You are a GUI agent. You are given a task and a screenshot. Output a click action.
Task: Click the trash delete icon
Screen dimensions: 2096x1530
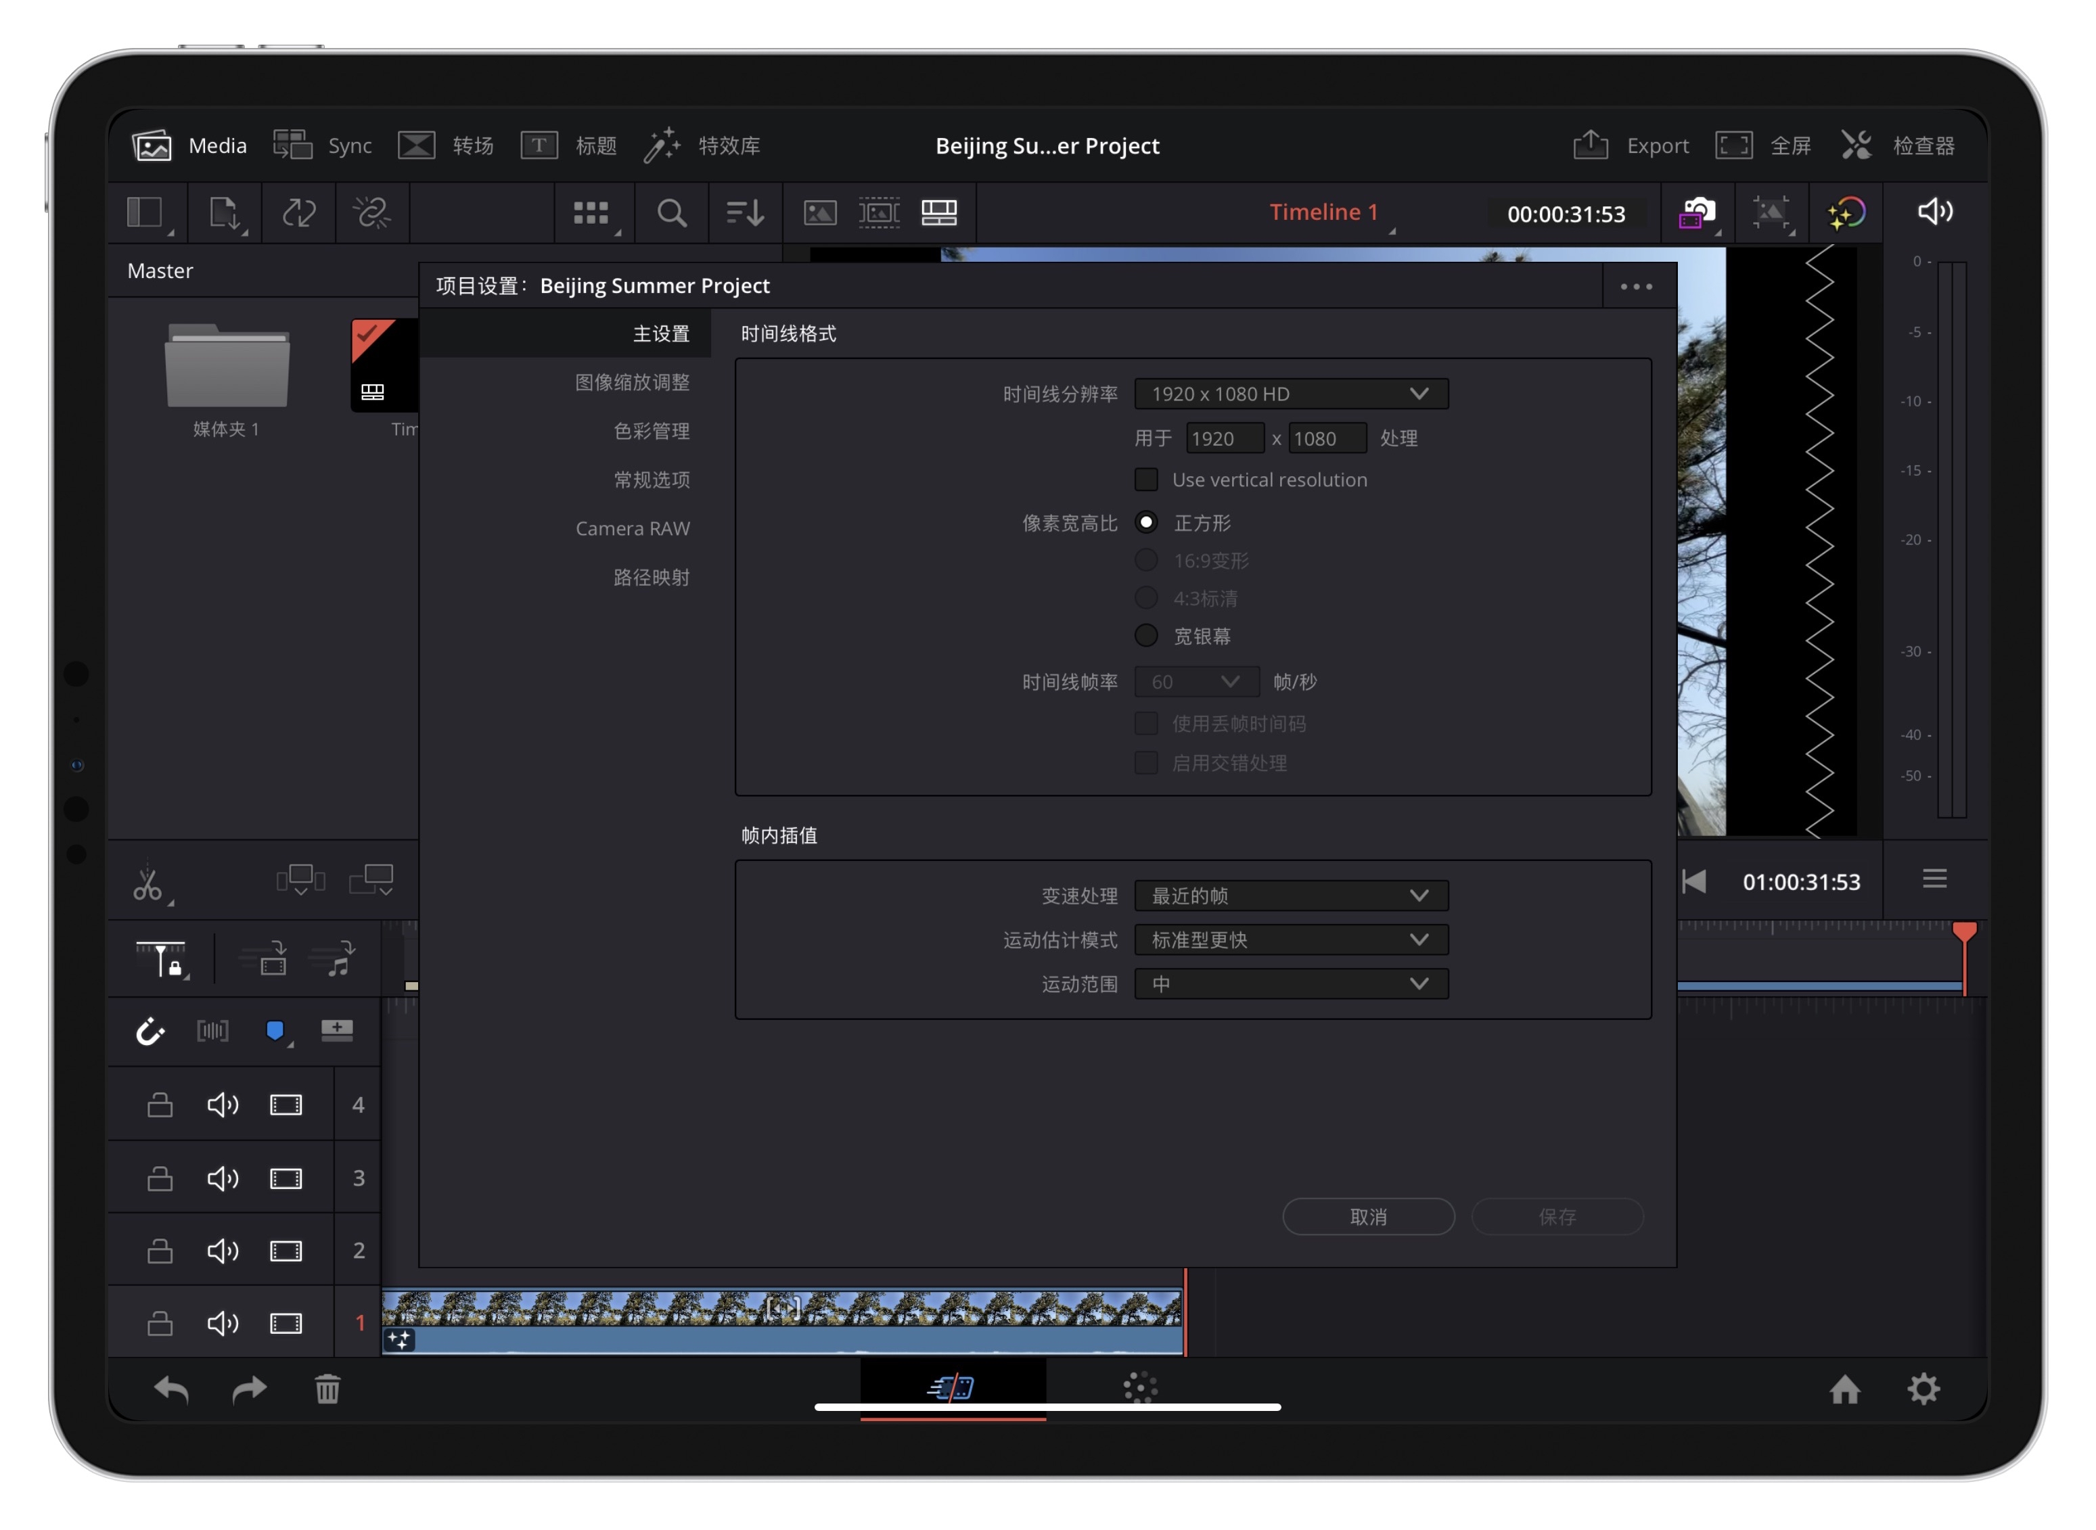[327, 1389]
